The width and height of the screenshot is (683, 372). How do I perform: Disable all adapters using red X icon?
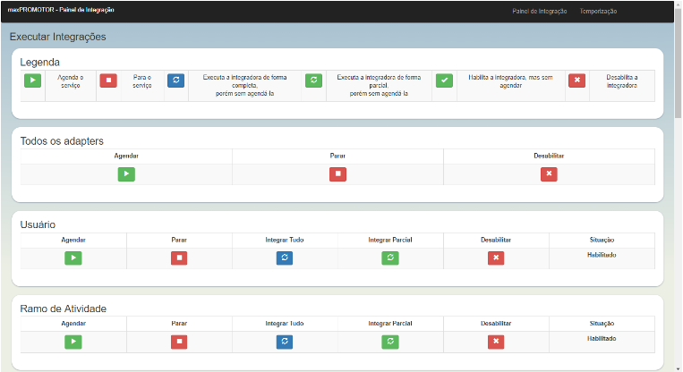tap(549, 174)
